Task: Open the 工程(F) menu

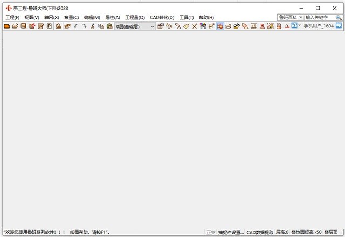Action: (12, 18)
